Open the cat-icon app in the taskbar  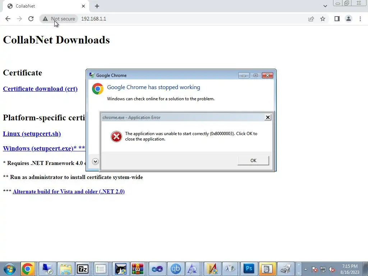121,269
